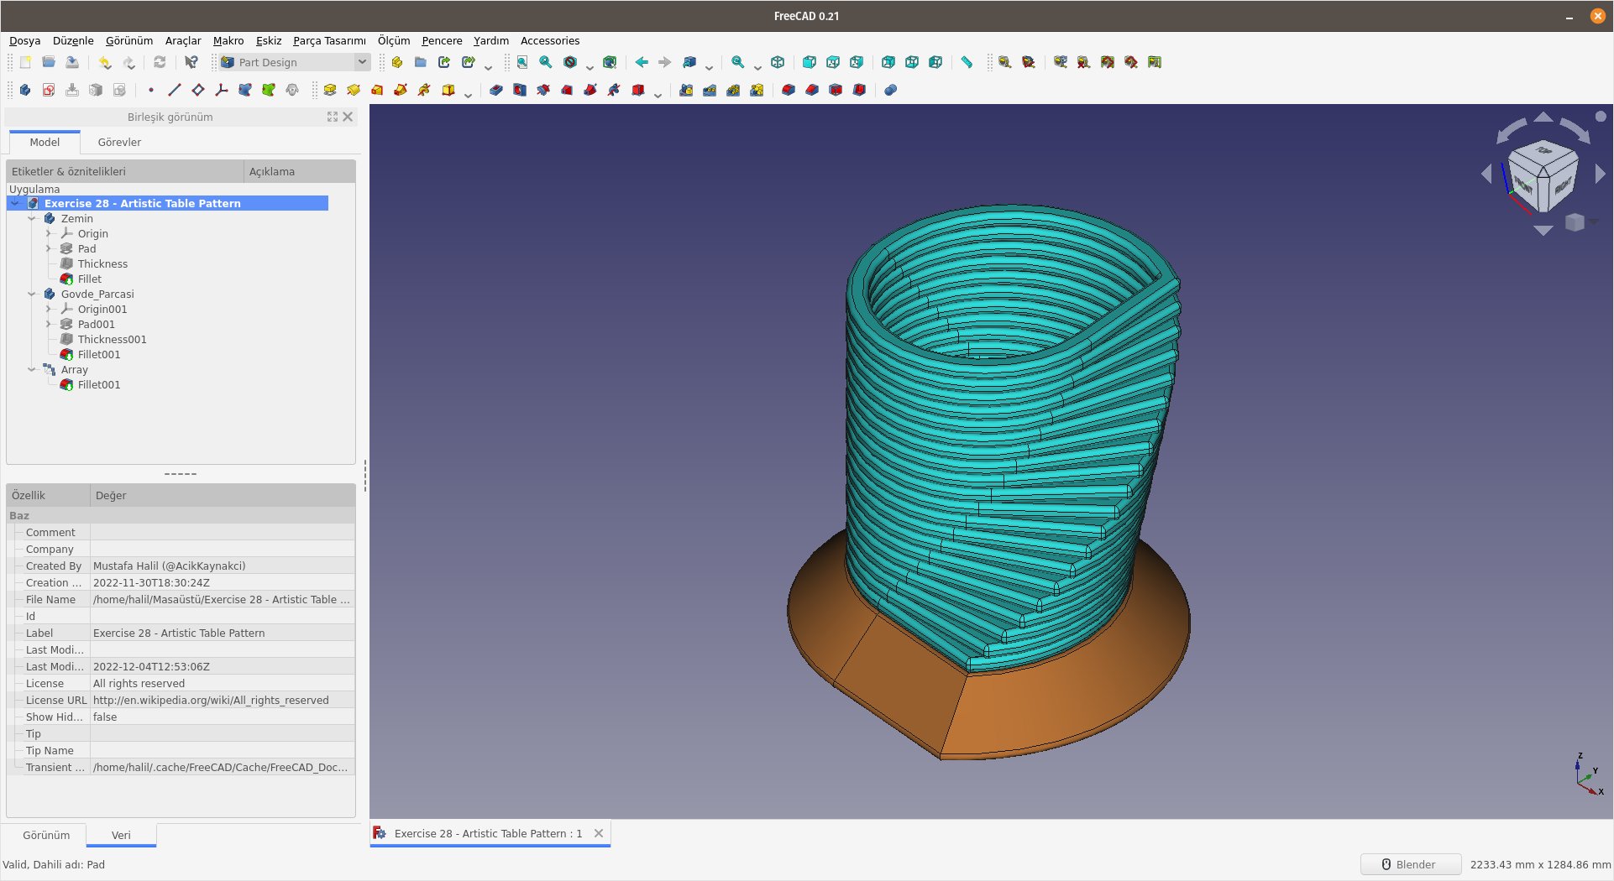Switch to isometric view icon
The height and width of the screenshot is (881, 1614).
pyautogui.click(x=778, y=62)
